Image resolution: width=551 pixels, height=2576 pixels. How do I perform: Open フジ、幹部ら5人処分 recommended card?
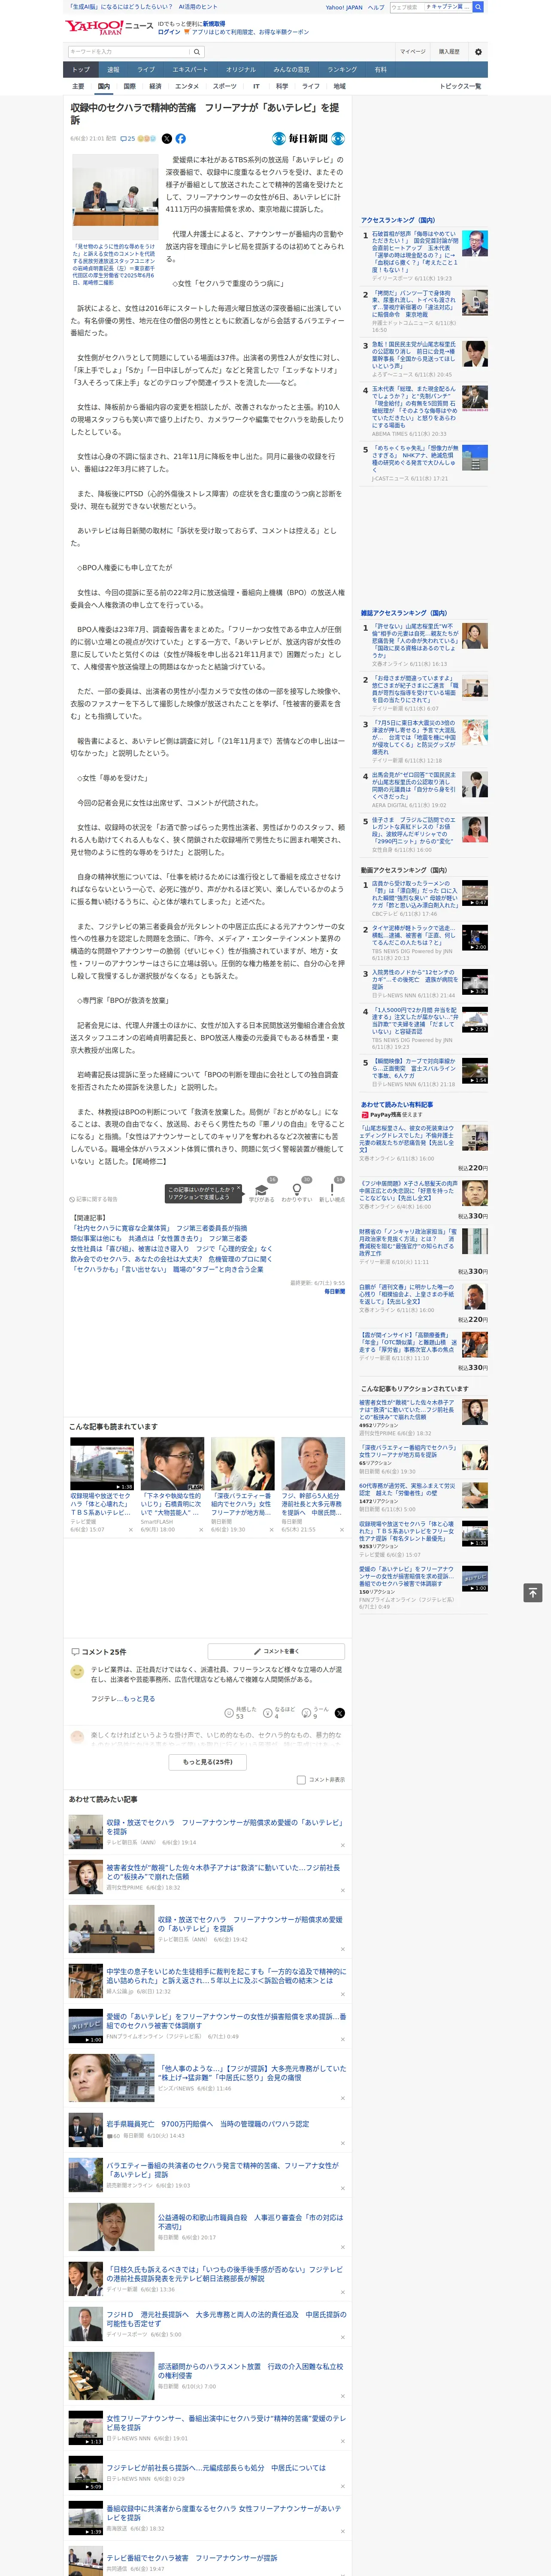[x=313, y=1485]
